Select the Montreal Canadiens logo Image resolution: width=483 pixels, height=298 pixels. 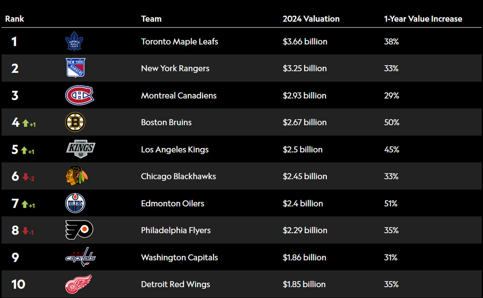click(x=79, y=96)
